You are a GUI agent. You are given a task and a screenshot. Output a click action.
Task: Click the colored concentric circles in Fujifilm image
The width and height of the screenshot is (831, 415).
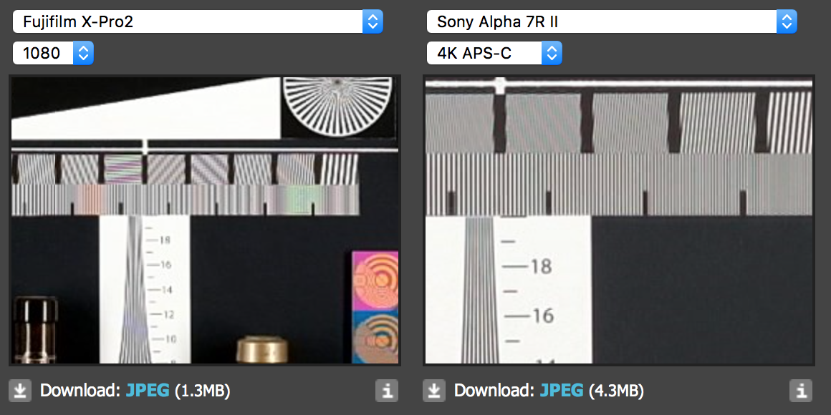375,307
